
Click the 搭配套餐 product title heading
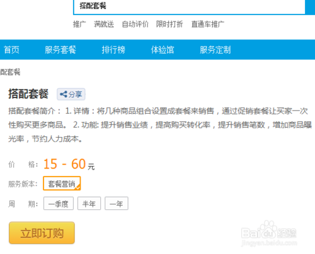point(28,94)
